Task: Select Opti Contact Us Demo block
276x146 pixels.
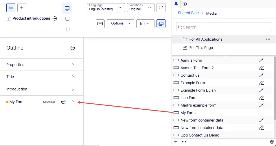Action: pos(200,135)
